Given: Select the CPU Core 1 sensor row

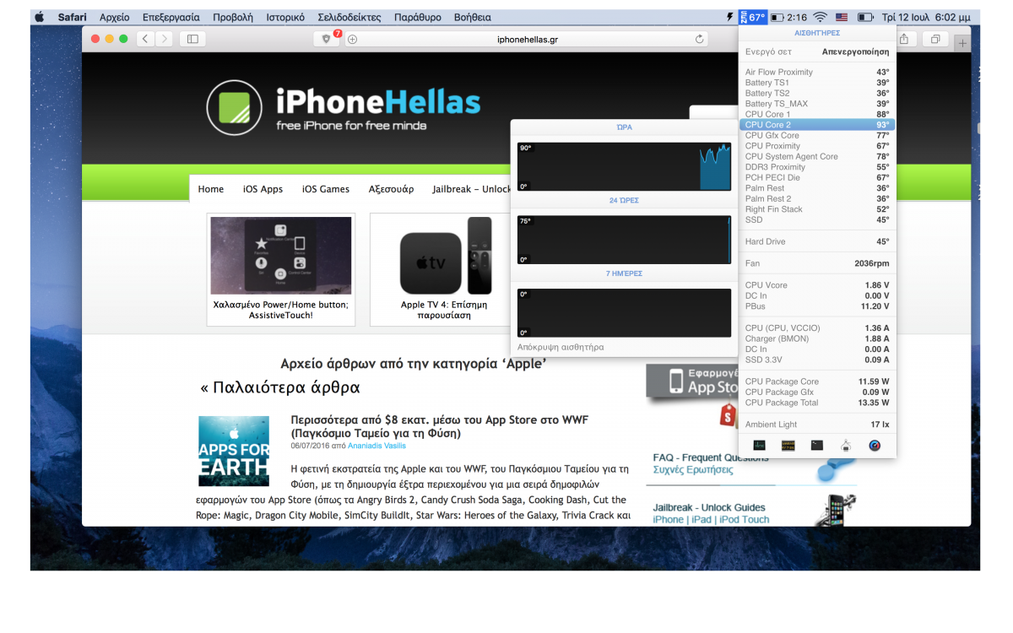Looking at the screenshot, I should click(817, 114).
